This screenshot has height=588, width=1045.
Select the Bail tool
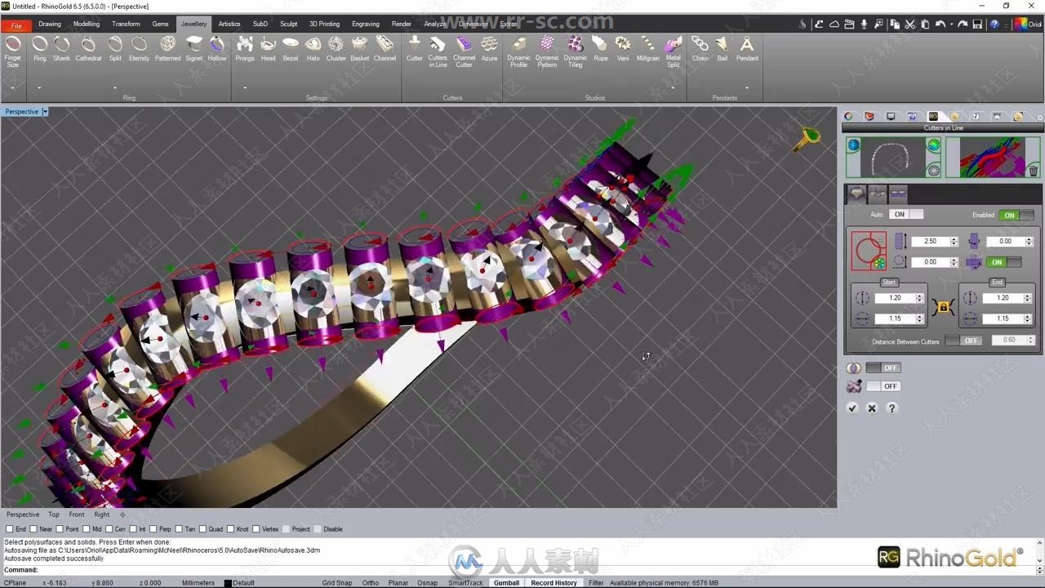click(723, 49)
